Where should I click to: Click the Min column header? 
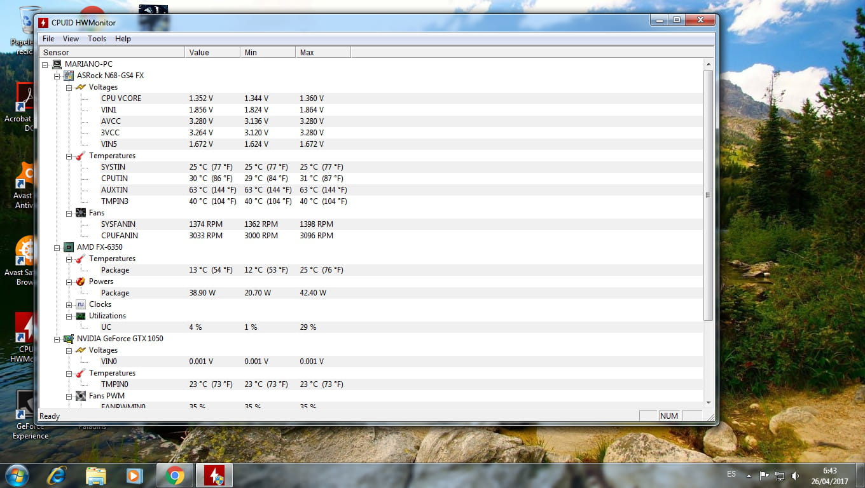point(268,53)
